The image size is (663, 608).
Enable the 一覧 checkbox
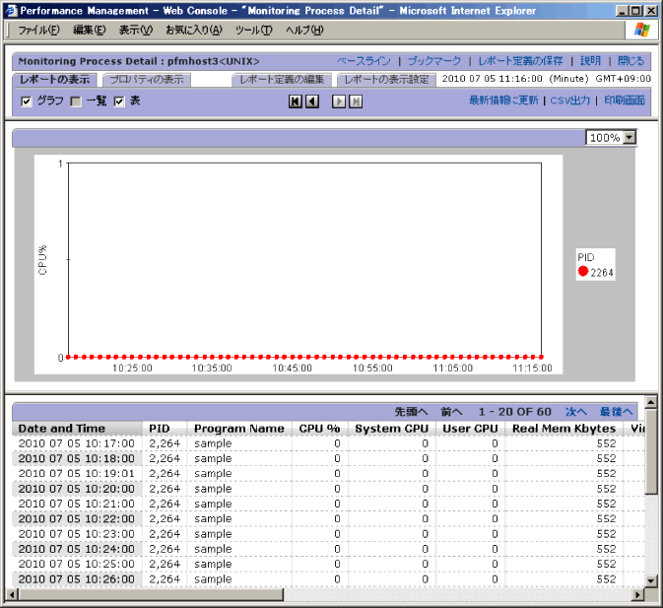tap(76, 101)
